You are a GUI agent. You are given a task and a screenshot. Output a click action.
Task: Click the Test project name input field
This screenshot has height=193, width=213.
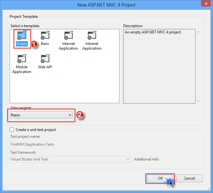pyautogui.click(x=70, y=144)
